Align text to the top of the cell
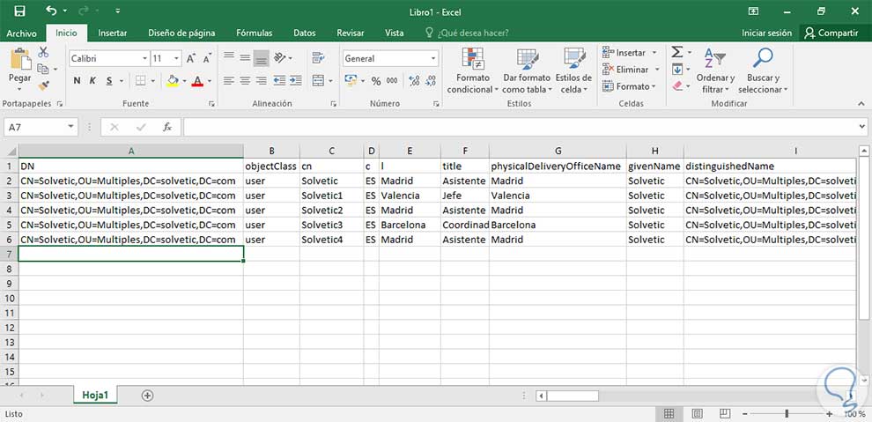 point(228,58)
